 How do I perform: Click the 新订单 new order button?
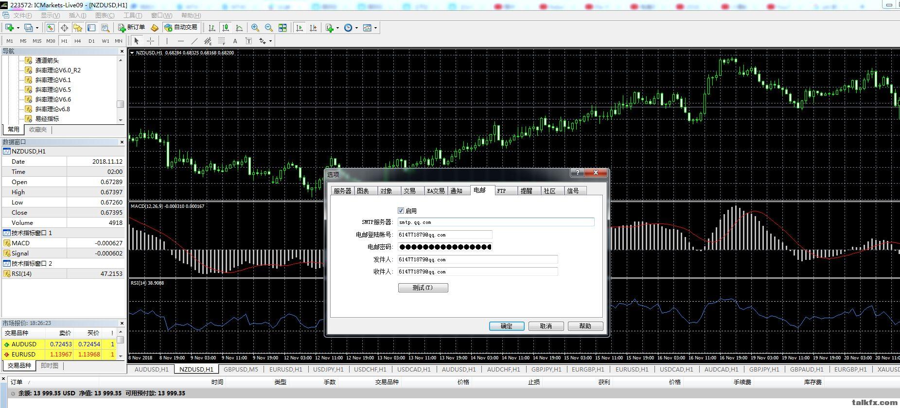click(x=132, y=28)
